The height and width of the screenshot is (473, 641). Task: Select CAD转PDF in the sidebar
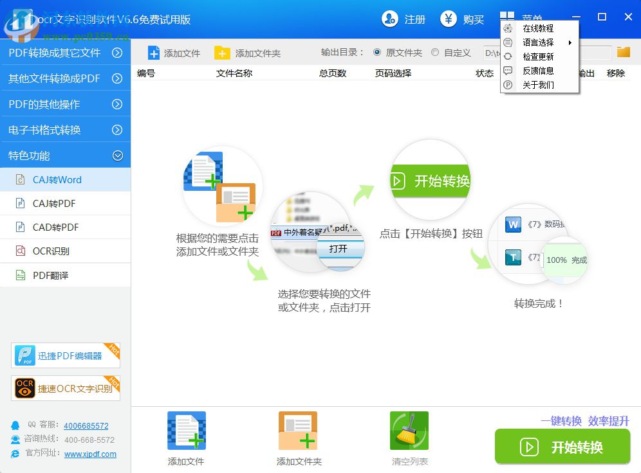[x=66, y=227]
